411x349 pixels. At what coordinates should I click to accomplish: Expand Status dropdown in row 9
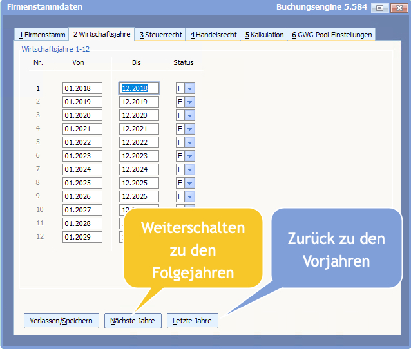pyautogui.click(x=190, y=196)
